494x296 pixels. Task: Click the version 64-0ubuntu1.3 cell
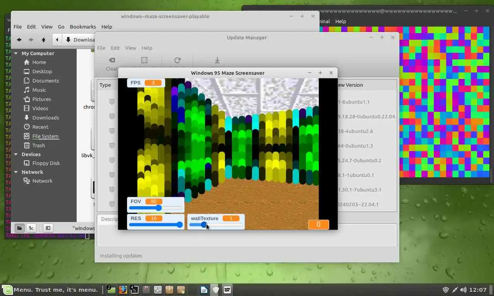pyautogui.click(x=355, y=146)
